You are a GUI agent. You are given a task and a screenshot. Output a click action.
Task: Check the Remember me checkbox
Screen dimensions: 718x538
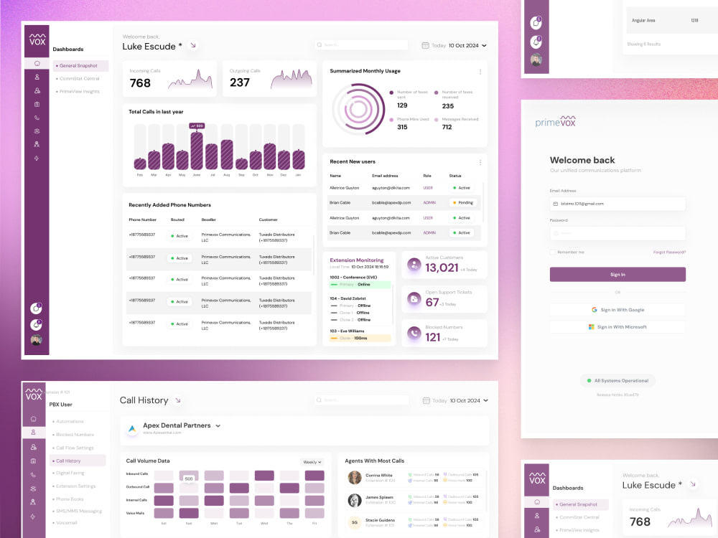[553, 252]
